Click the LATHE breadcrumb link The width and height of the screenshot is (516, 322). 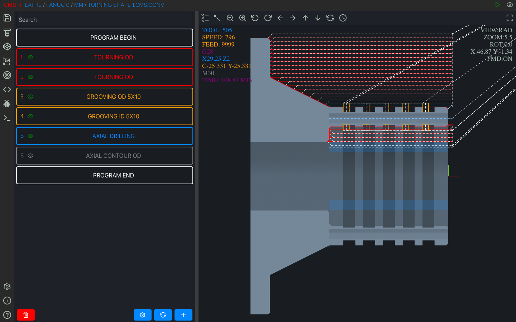tap(33, 5)
